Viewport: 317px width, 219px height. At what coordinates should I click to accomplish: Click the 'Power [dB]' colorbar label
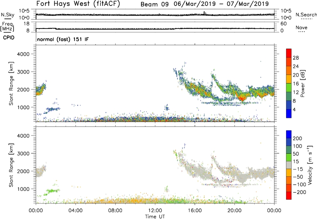pyautogui.click(x=302, y=83)
